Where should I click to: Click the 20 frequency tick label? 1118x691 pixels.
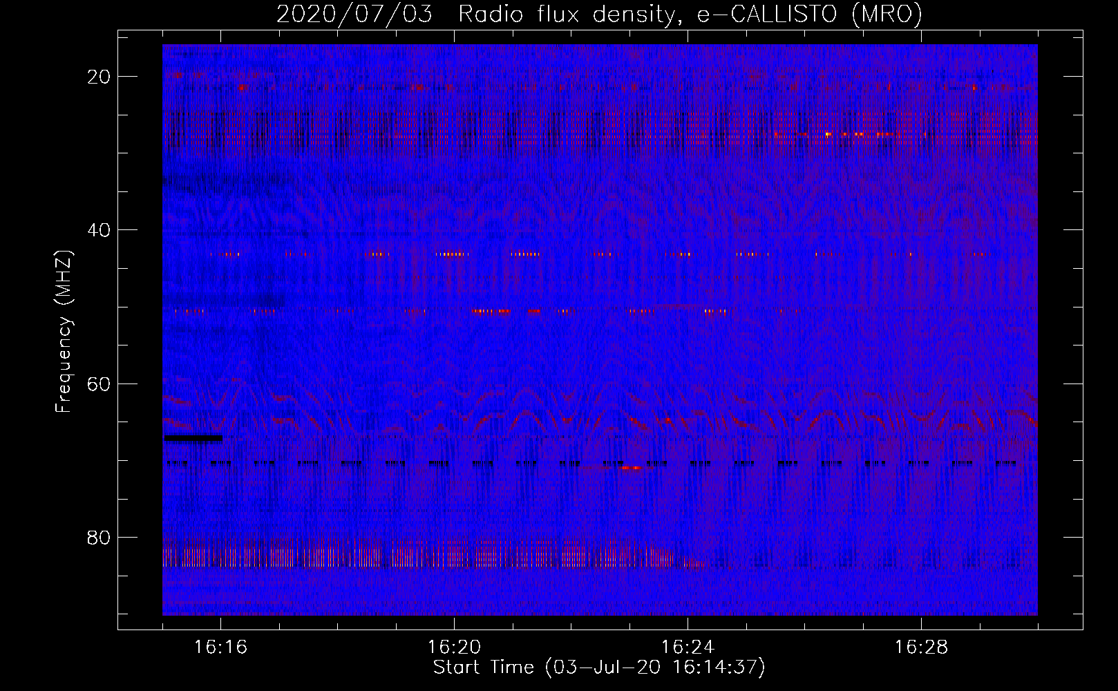(x=99, y=77)
